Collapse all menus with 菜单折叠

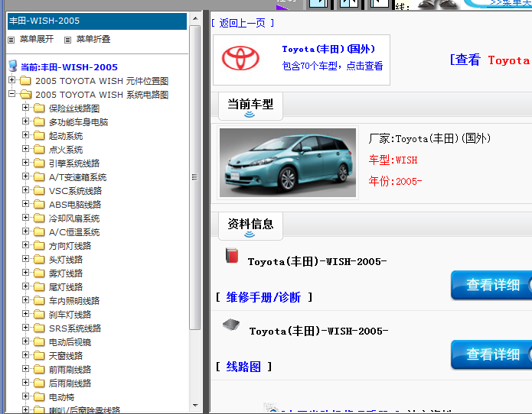coord(93,39)
